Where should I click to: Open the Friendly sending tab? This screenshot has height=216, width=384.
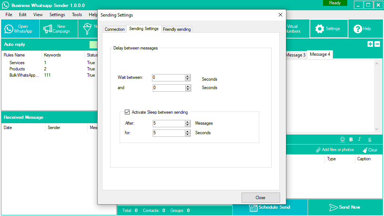click(x=177, y=29)
